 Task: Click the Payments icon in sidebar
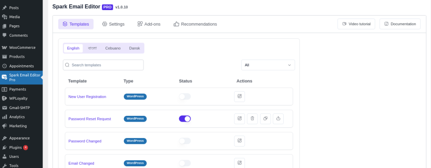coord(4,89)
